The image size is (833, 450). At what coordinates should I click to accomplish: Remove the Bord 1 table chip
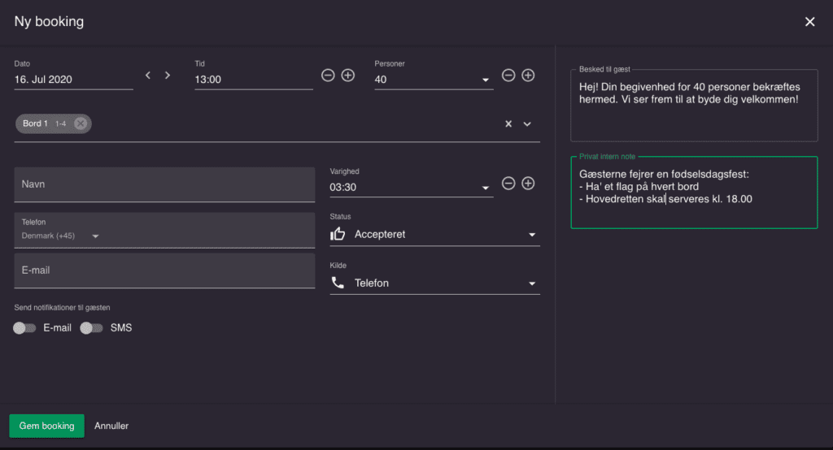81,123
